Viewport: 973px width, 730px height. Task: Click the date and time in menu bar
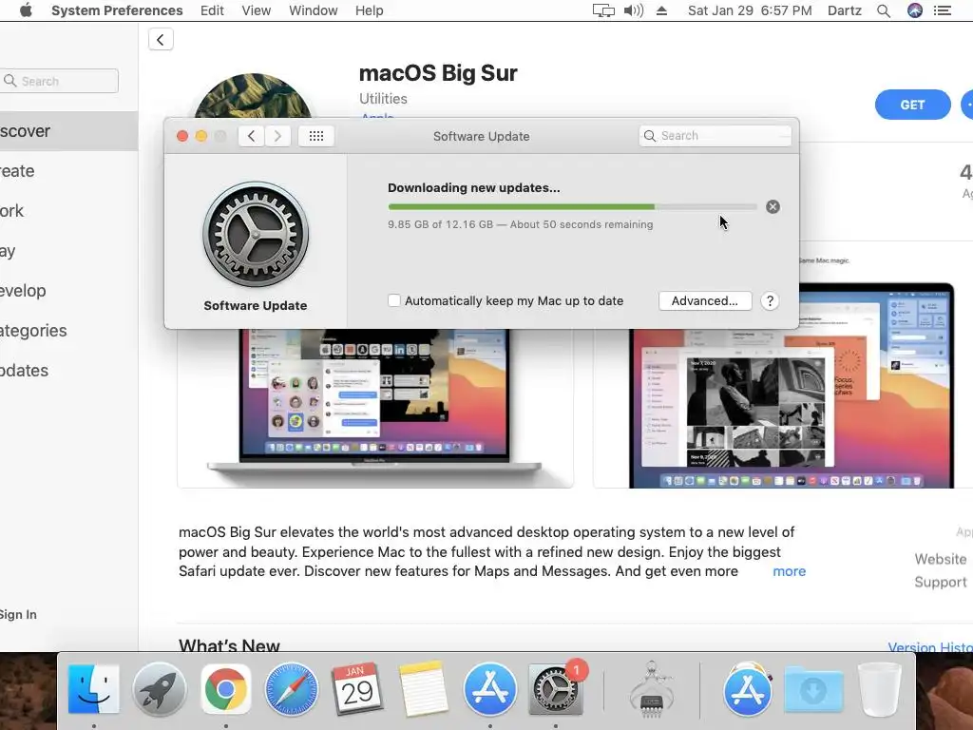pyautogui.click(x=750, y=10)
